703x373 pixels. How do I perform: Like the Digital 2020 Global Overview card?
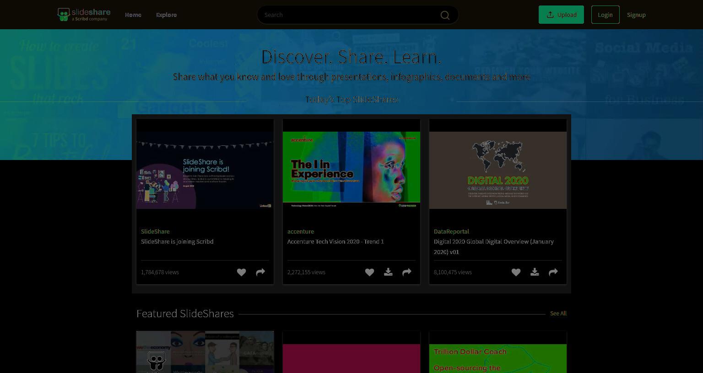[x=516, y=272]
